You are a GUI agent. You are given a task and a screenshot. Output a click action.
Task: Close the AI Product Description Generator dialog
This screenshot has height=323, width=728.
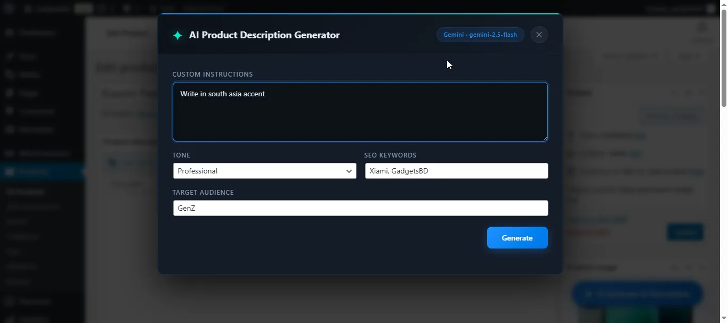pyautogui.click(x=539, y=35)
